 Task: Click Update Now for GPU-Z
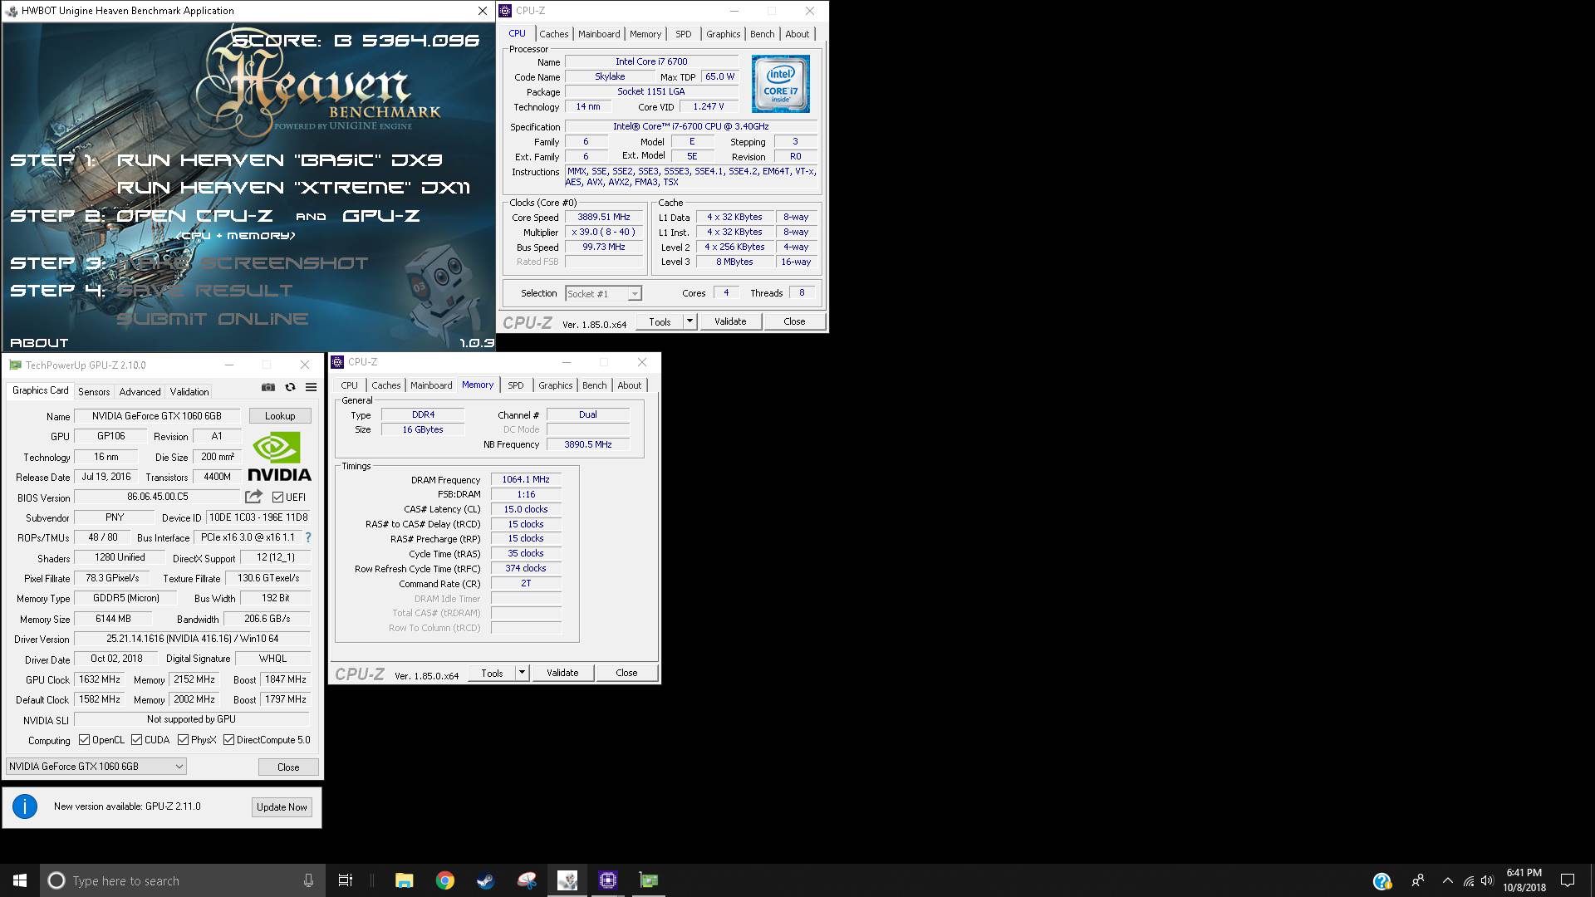pos(282,807)
